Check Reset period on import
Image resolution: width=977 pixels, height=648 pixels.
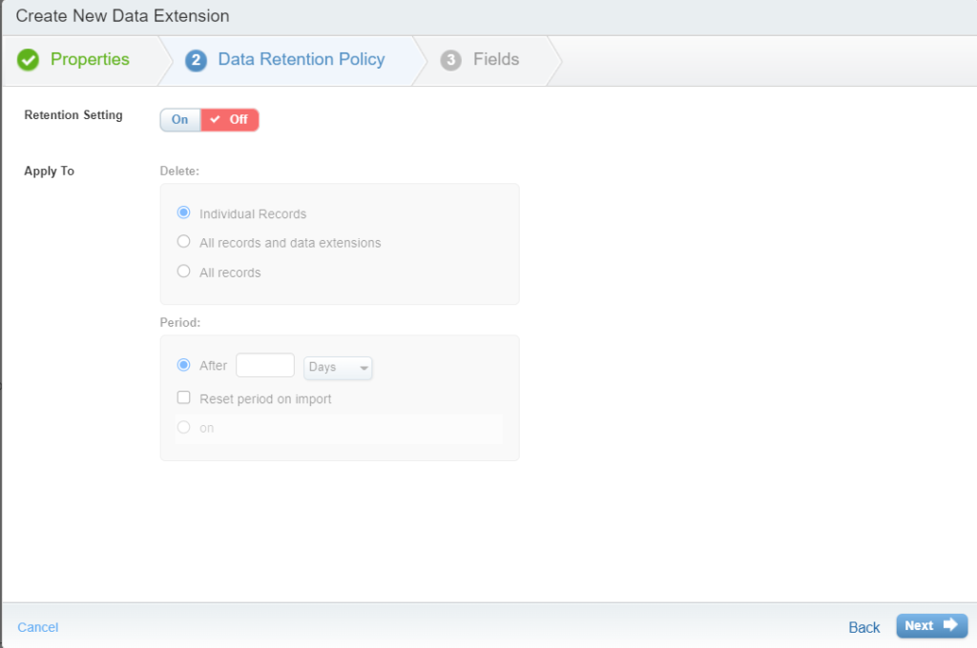pos(183,397)
